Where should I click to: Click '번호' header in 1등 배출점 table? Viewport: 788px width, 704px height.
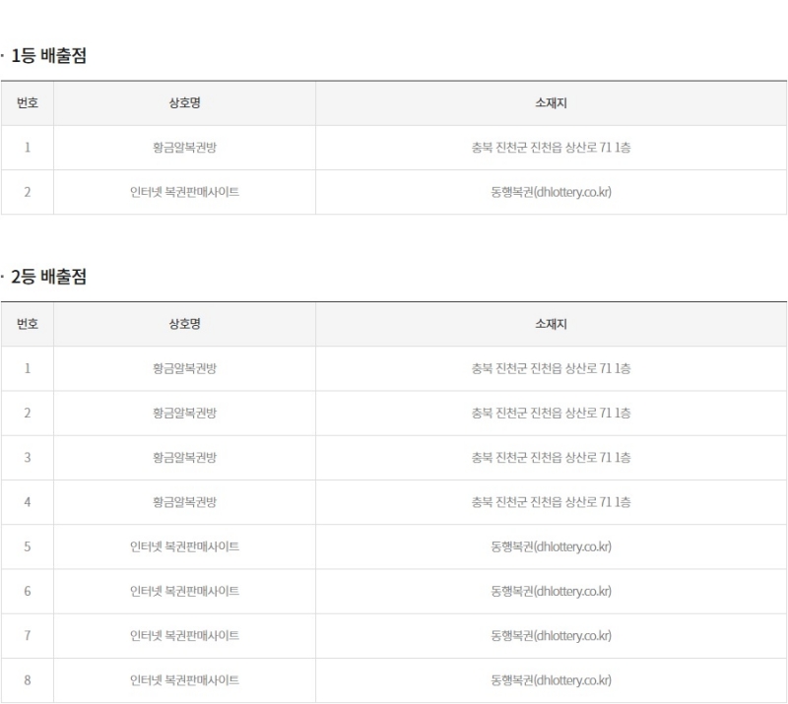tap(28, 103)
